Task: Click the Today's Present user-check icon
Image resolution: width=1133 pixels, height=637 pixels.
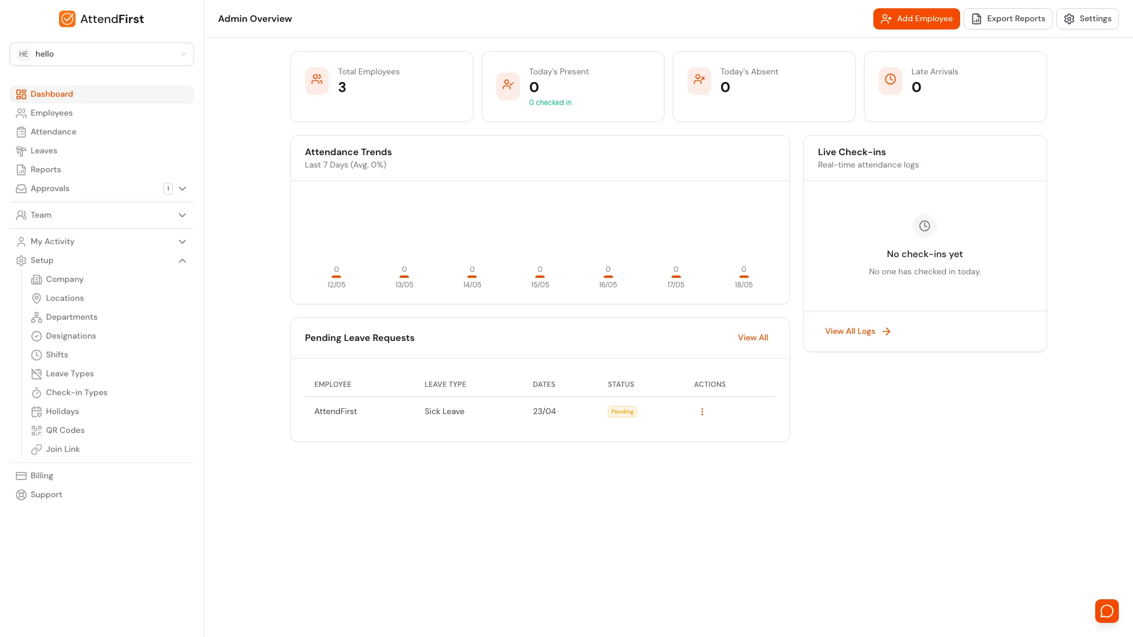Action: [508, 86]
